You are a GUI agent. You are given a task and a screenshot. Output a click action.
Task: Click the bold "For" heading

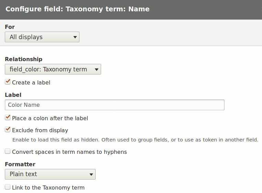tap(10, 27)
